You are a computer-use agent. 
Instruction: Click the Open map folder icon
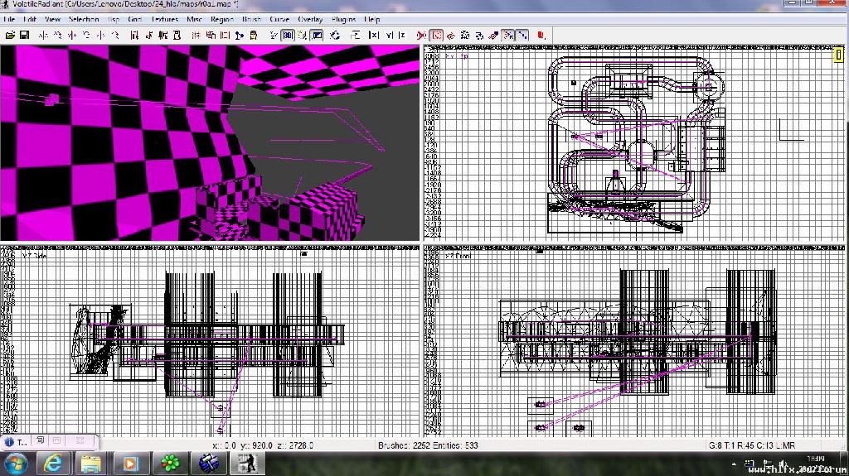pos(11,36)
